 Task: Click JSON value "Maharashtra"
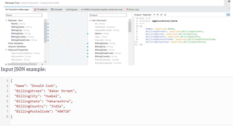[x=58, y=101]
